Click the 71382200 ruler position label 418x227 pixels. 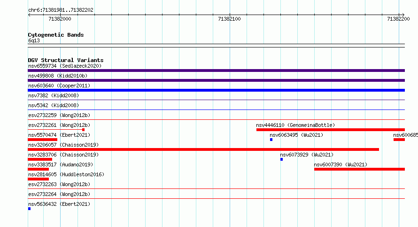(398, 19)
